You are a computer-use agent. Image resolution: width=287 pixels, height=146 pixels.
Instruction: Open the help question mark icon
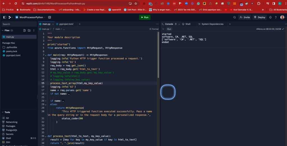(x=276, y=17)
